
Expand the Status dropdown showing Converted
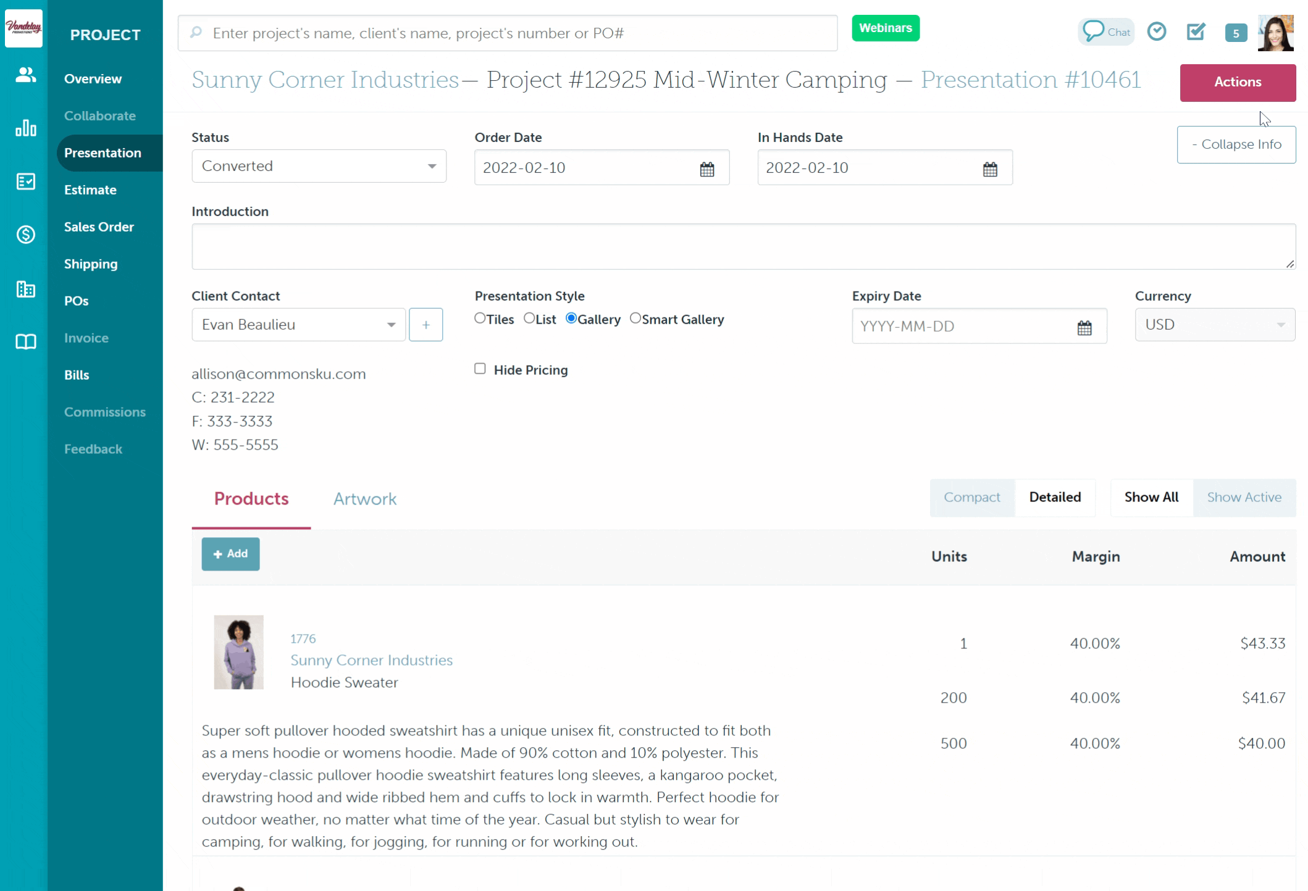point(319,166)
